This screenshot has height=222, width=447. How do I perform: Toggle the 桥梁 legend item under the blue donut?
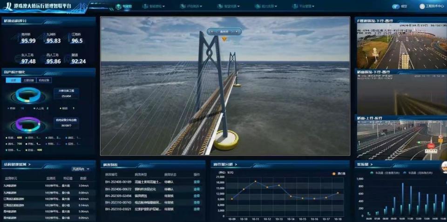(x=16, y=108)
